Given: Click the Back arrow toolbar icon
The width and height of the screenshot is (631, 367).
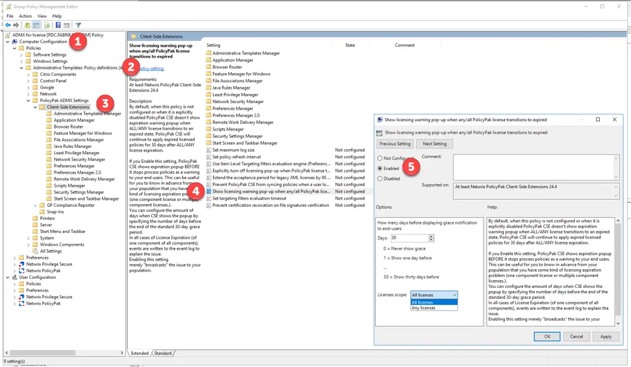Looking at the screenshot, I should point(8,25).
